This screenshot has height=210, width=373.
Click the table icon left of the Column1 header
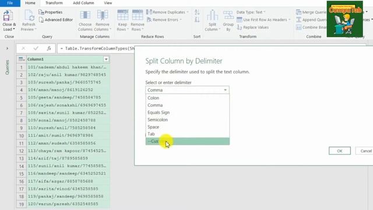(x=22, y=59)
